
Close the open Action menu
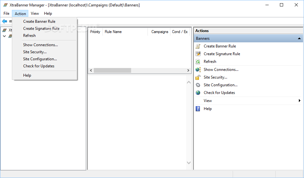20,13
